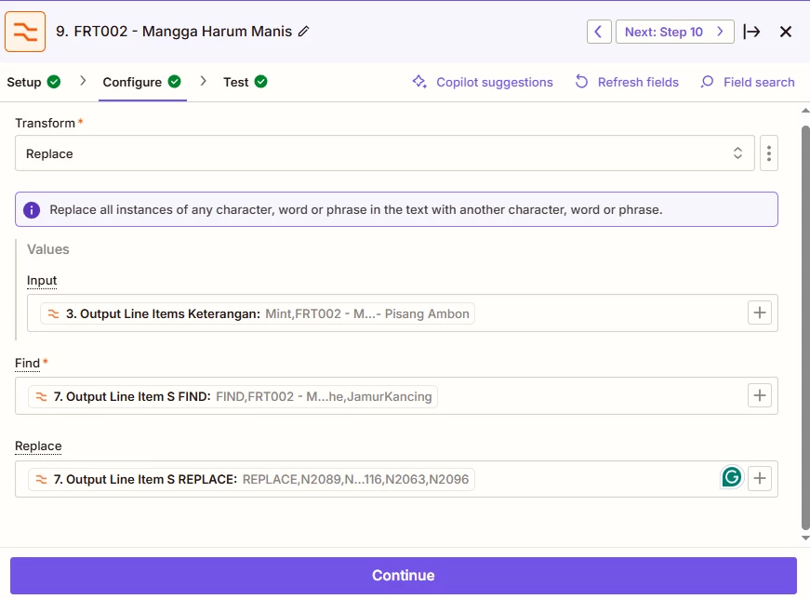Screen dimensions: 810x599
Task: Open the Transform dropdown showing Replace
Action: [384, 153]
